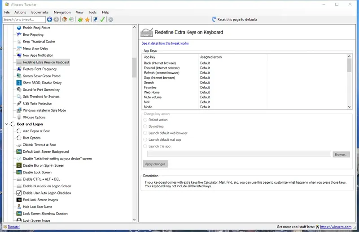Click the Apply changes button
The image size is (359, 232).
[x=155, y=164]
